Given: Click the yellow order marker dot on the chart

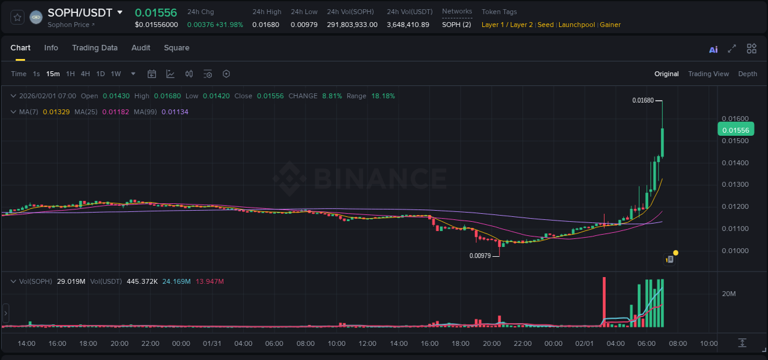Looking at the screenshot, I should (x=675, y=252).
